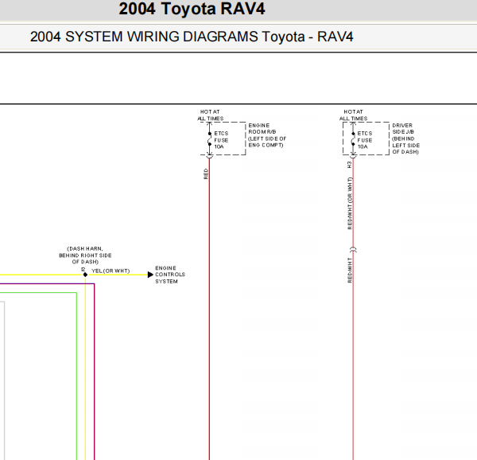The image size is (477, 460).
Task: Click the lower 'RED/WHT' wire label
Action: click(350, 270)
